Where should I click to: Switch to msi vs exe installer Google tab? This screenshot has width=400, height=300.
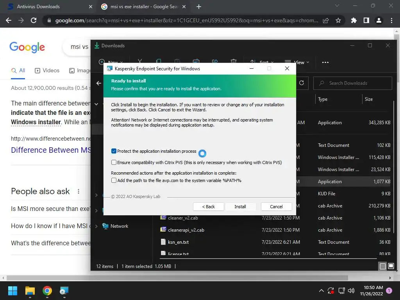click(x=143, y=7)
